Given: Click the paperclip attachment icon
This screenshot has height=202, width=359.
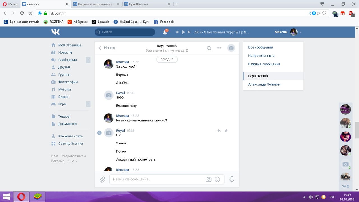Looking at the screenshot, I should pyautogui.click(x=102, y=179).
